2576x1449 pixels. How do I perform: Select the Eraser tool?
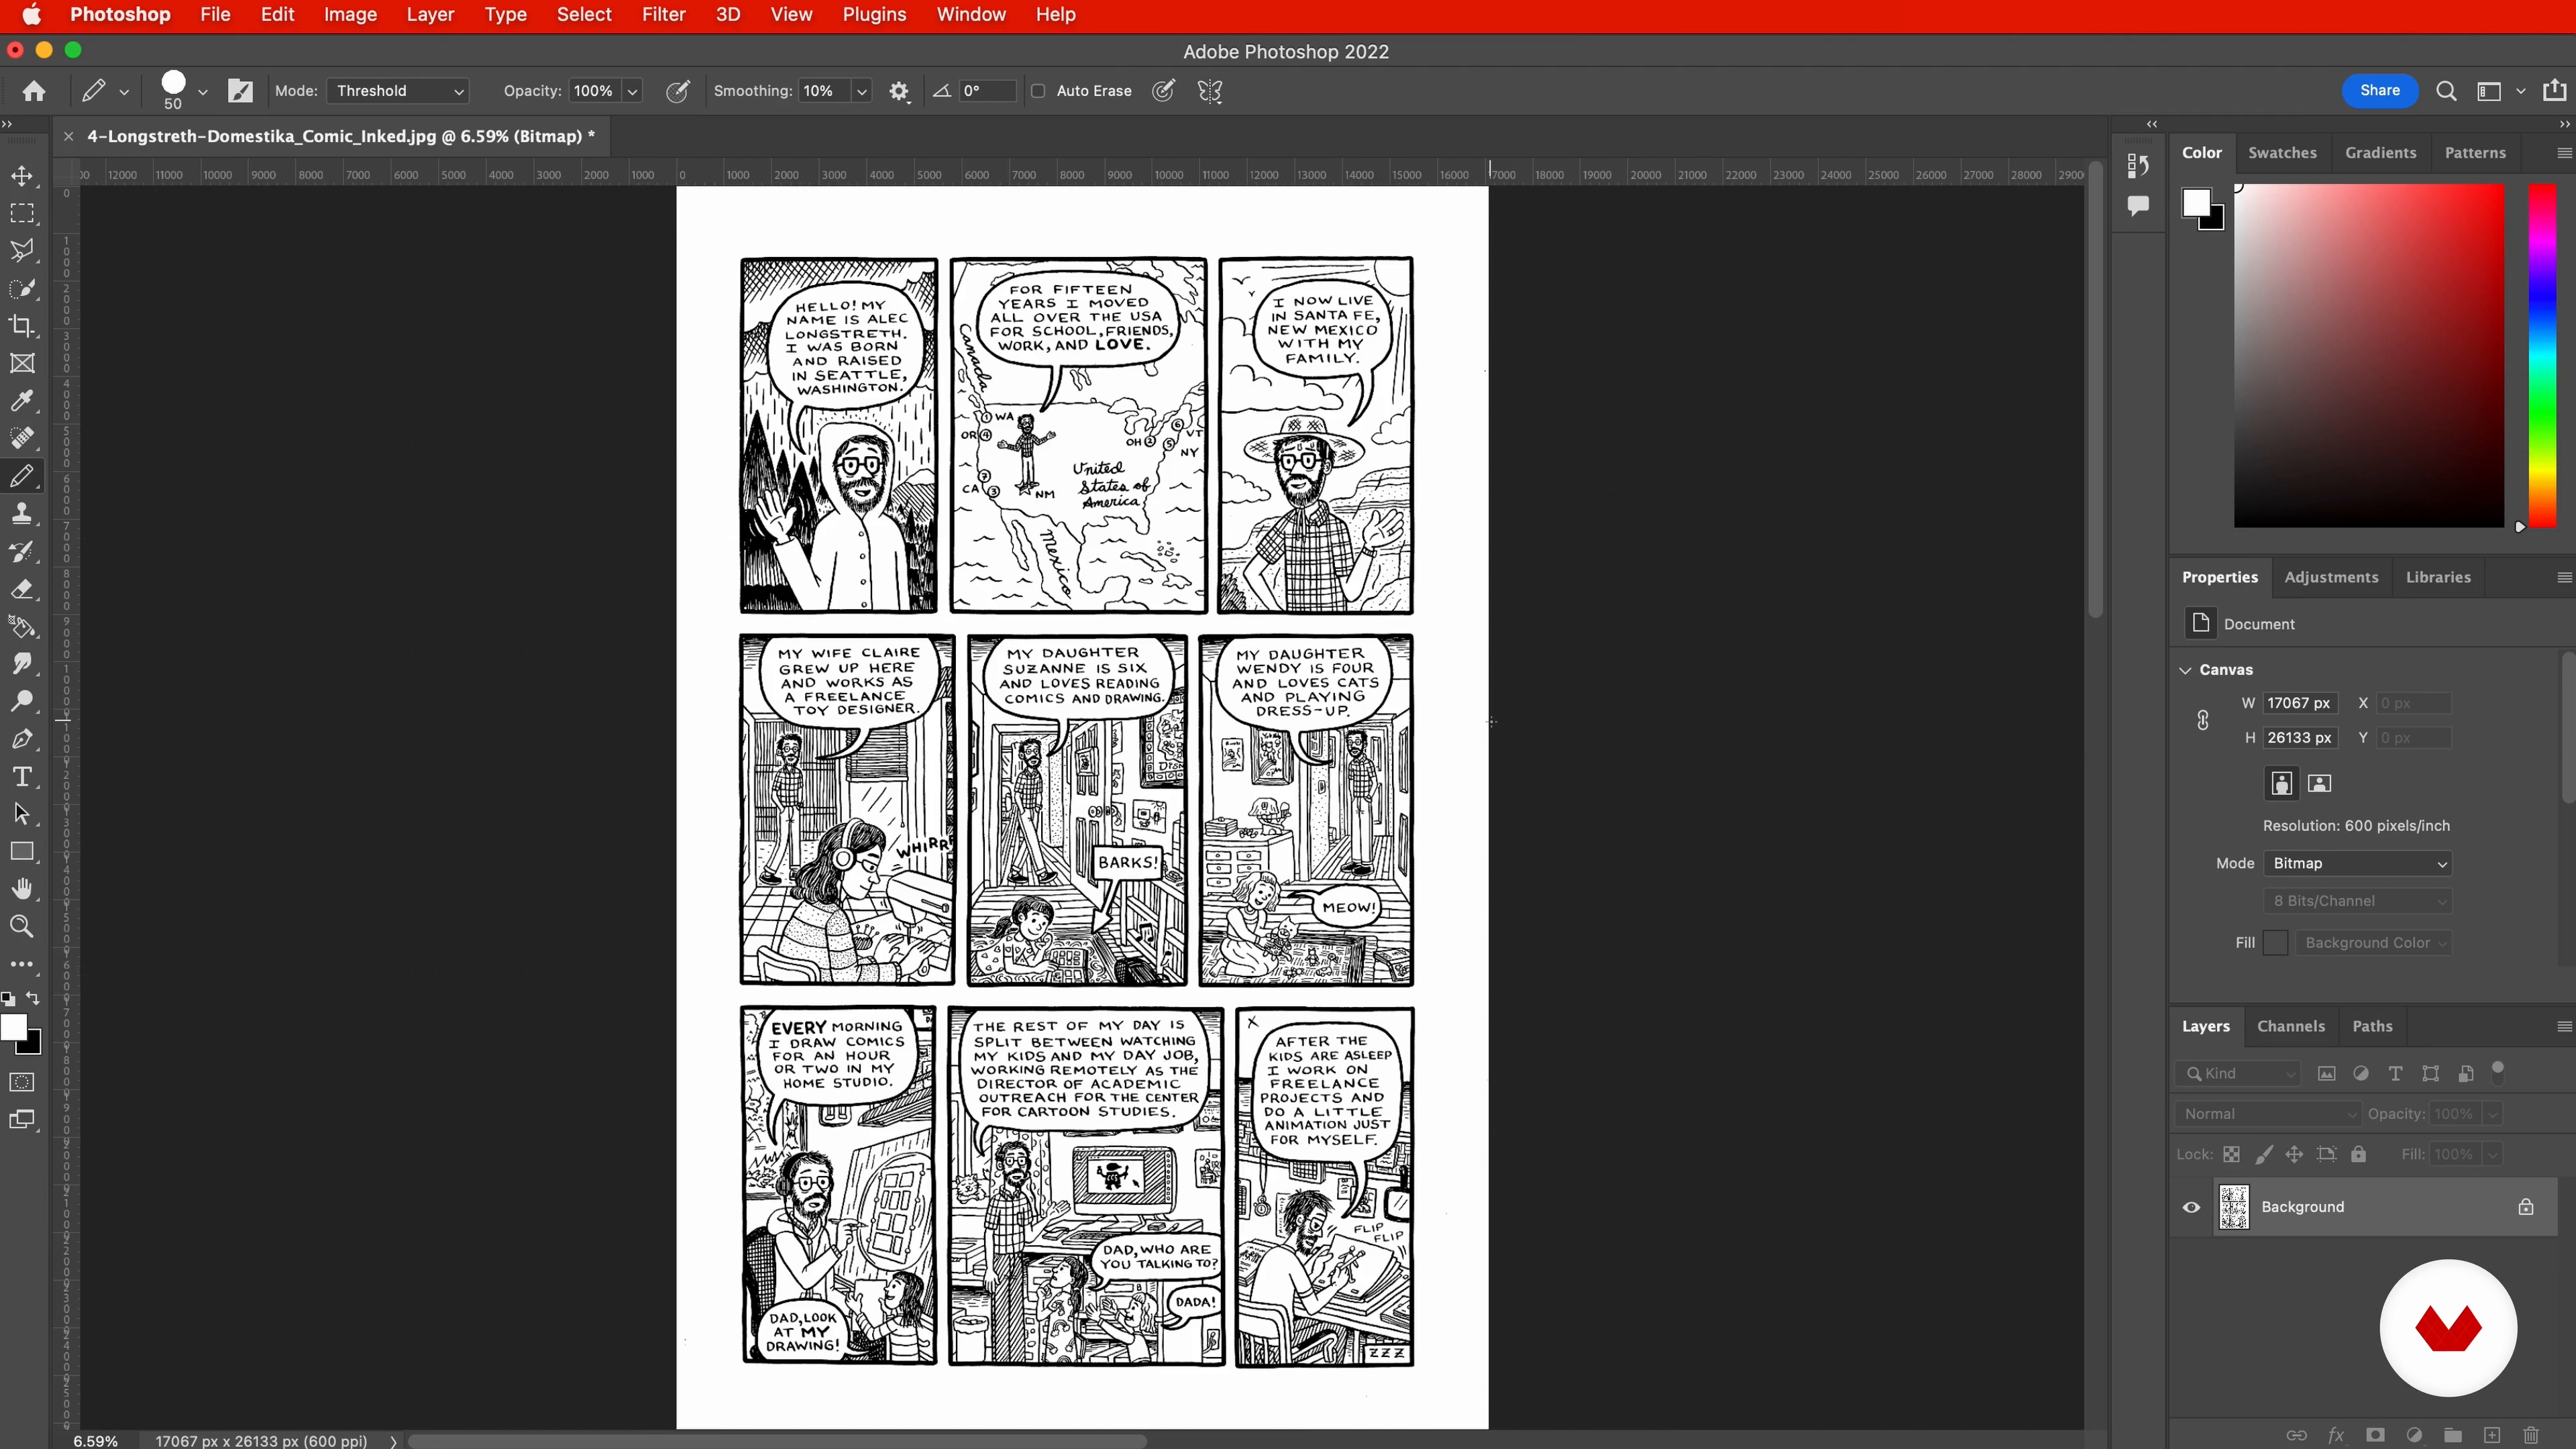(22, 589)
